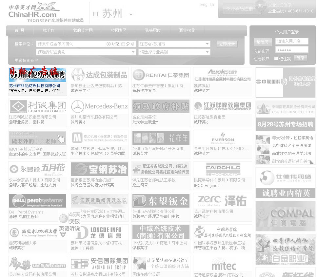This screenshot has width=317, height=277.
Task: Switch the site to English
Action: (x=207, y=5)
